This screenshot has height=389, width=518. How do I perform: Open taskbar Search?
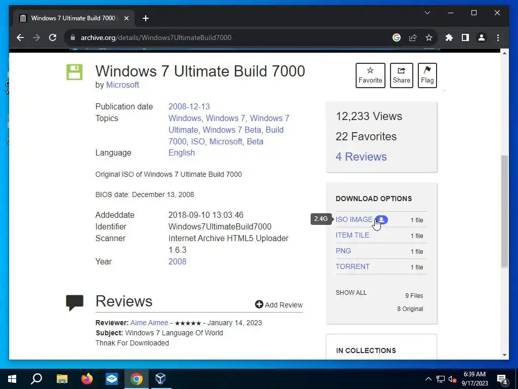36,379
